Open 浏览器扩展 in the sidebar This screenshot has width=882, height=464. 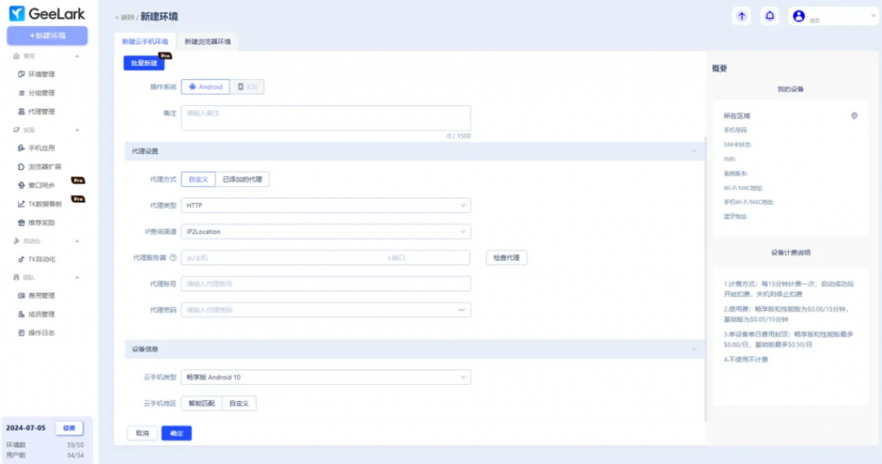pyautogui.click(x=43, y=166)
